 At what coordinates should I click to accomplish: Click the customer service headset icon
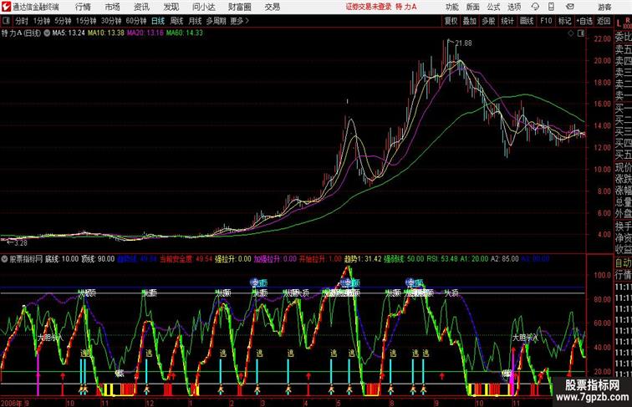535,7
